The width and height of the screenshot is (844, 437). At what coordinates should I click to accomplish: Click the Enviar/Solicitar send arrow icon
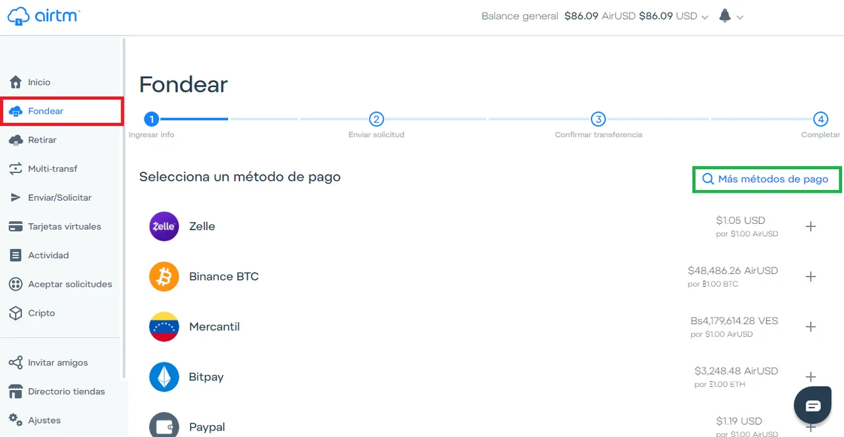(16, 197)
